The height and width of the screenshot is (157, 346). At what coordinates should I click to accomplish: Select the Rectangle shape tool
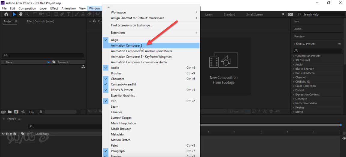(56, 14)
